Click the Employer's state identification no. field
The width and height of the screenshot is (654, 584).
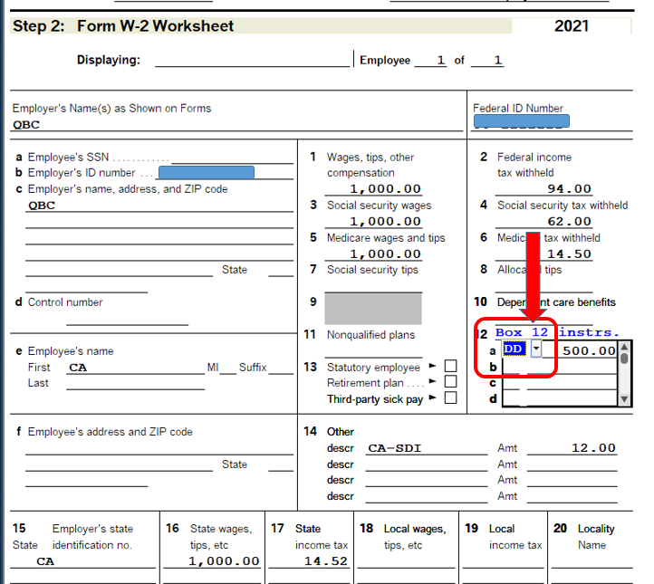point(101,561)
